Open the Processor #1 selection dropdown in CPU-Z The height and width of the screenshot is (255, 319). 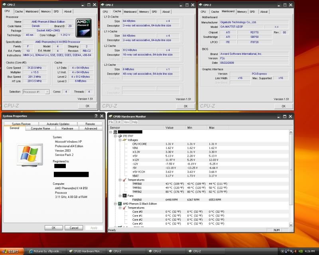point(47,92)
